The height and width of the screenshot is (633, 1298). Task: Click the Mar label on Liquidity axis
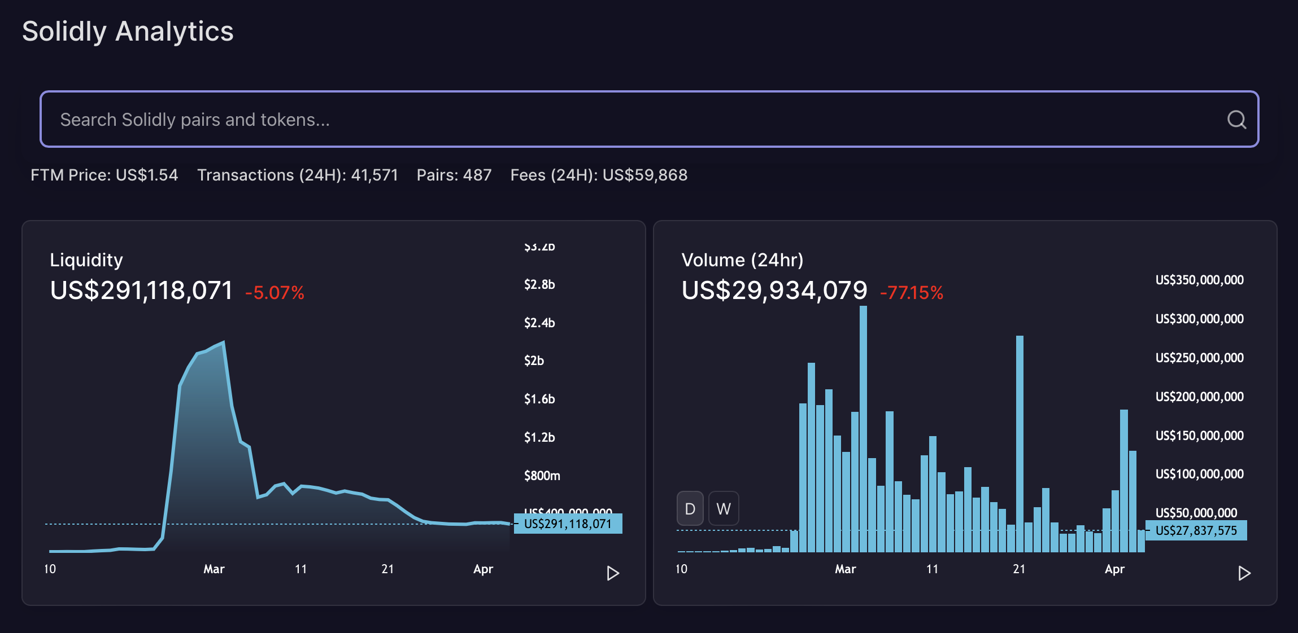tap(214, 569)
